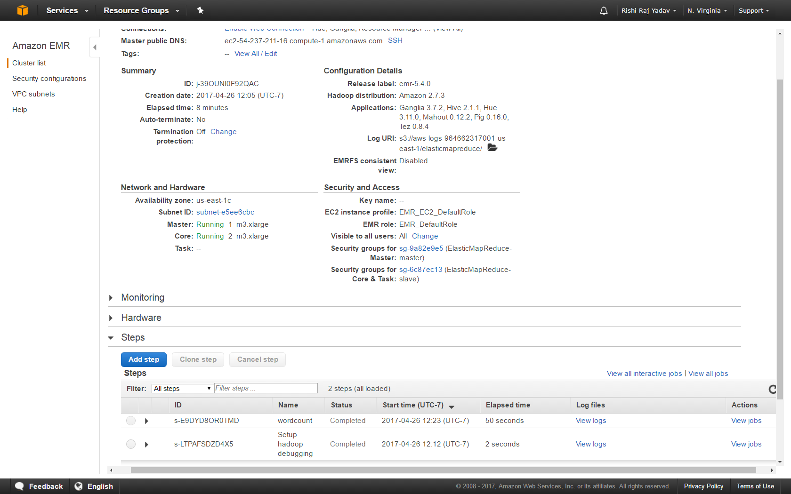791x494 pixels.
Task: Open VPC subnets page
Action: click(x=33, y=94)
